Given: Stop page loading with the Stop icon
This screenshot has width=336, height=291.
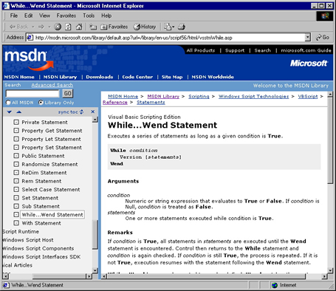Looking at the screenshot, I should 58,27.
